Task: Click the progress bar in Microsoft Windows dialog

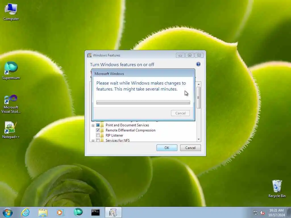Action: (143, 102)
